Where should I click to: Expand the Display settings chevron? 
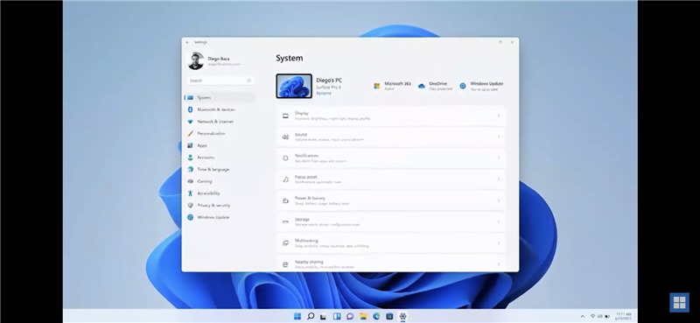(498, 116)
